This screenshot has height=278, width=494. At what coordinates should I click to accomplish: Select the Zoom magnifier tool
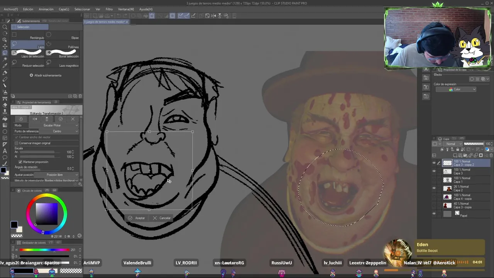click(x=5, y=27)
